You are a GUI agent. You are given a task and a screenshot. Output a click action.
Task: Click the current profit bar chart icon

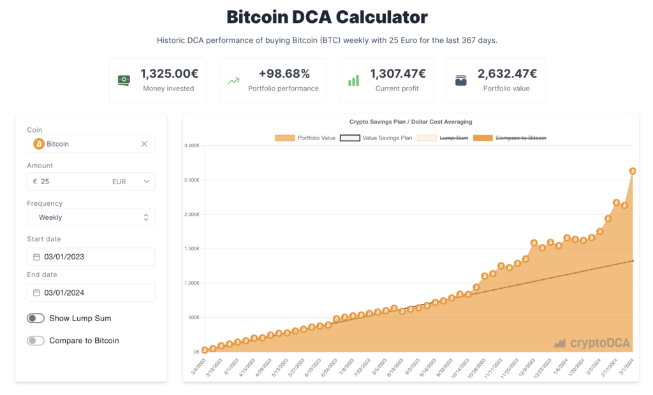[353, 80]
